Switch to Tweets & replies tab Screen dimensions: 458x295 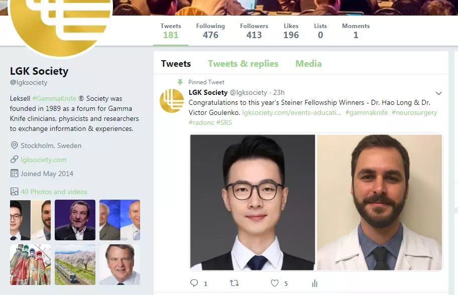pyautogui.click(x=243, y=64)
